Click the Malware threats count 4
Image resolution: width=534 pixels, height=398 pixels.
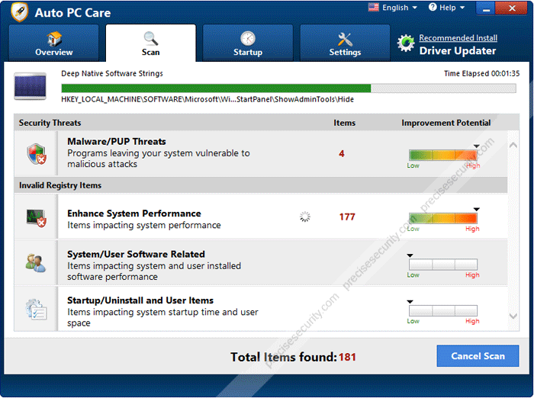pos(342,153)
